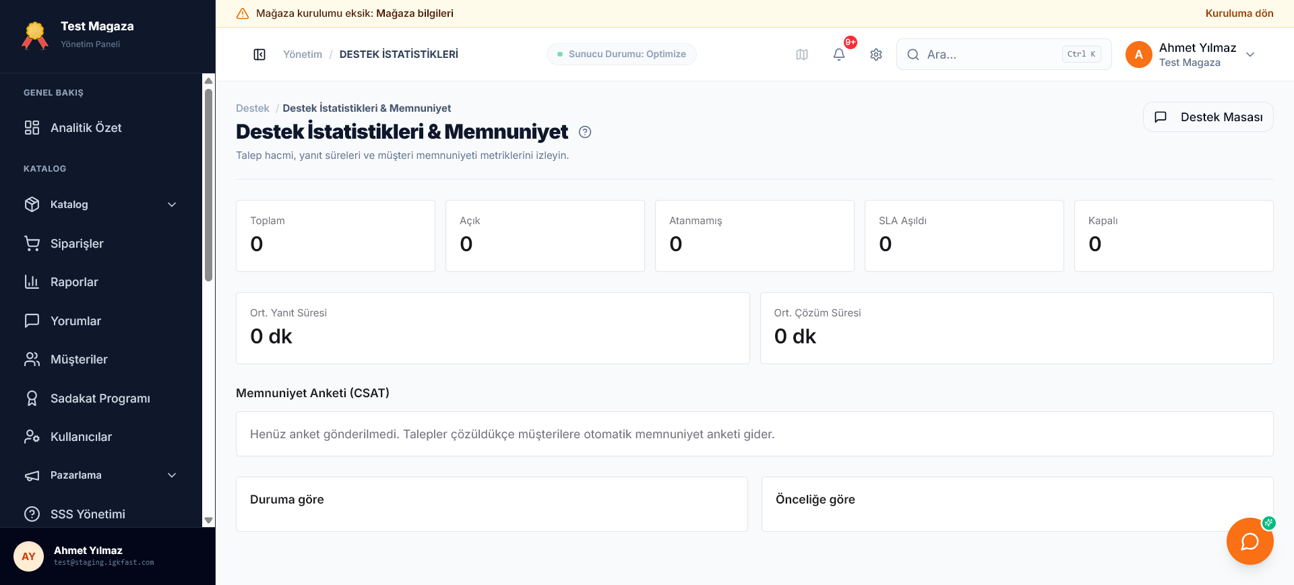Focus the Ara... search field
Image resolution: width=1294 pixels, height=585 pixels.
1004,55
